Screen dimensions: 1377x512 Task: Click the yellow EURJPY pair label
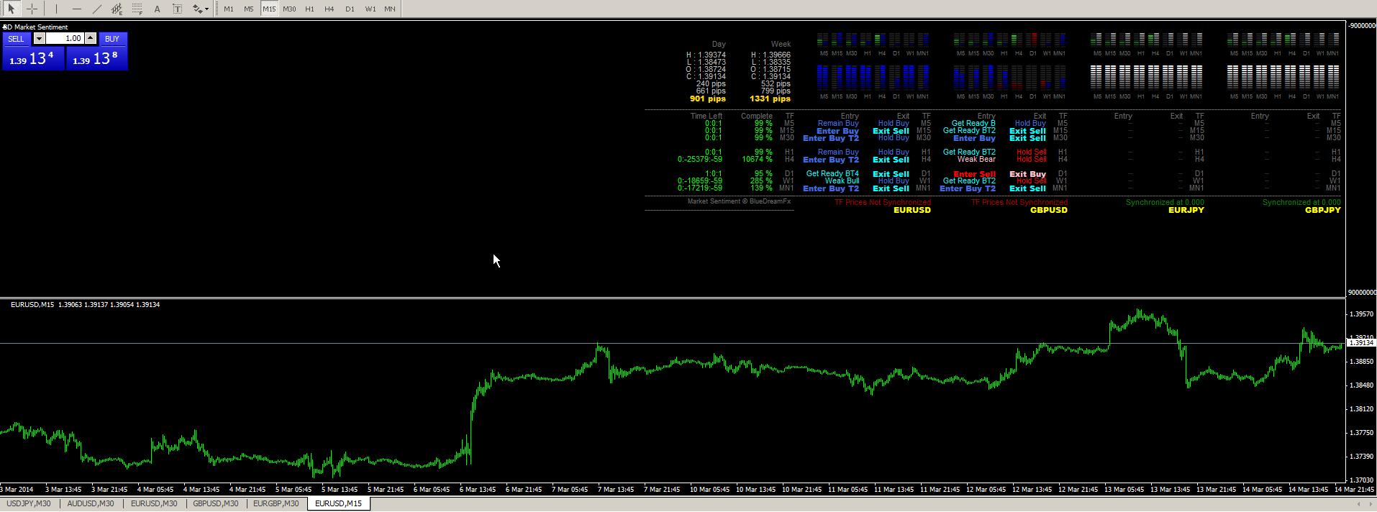click(x=1186, y=210)
